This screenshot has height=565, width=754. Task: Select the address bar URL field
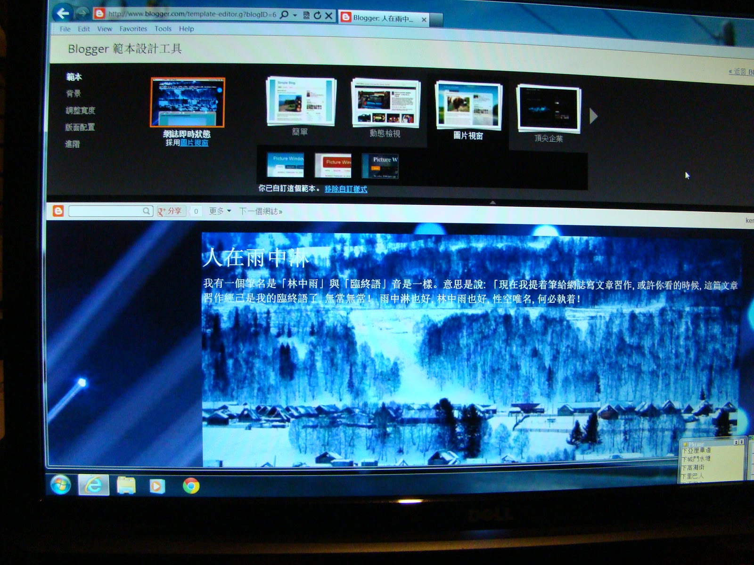pyautogui.click(x=192, y=14)
